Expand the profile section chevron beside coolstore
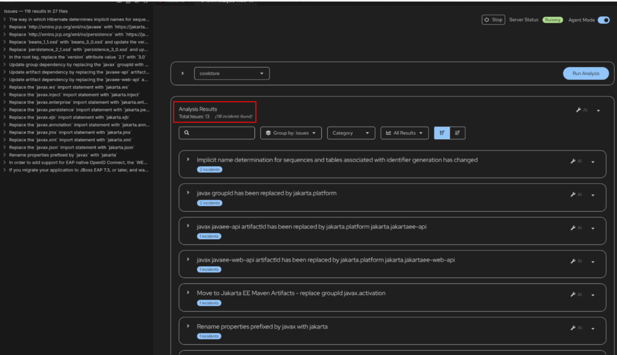 pyautogui.click(x=183, y=74)
